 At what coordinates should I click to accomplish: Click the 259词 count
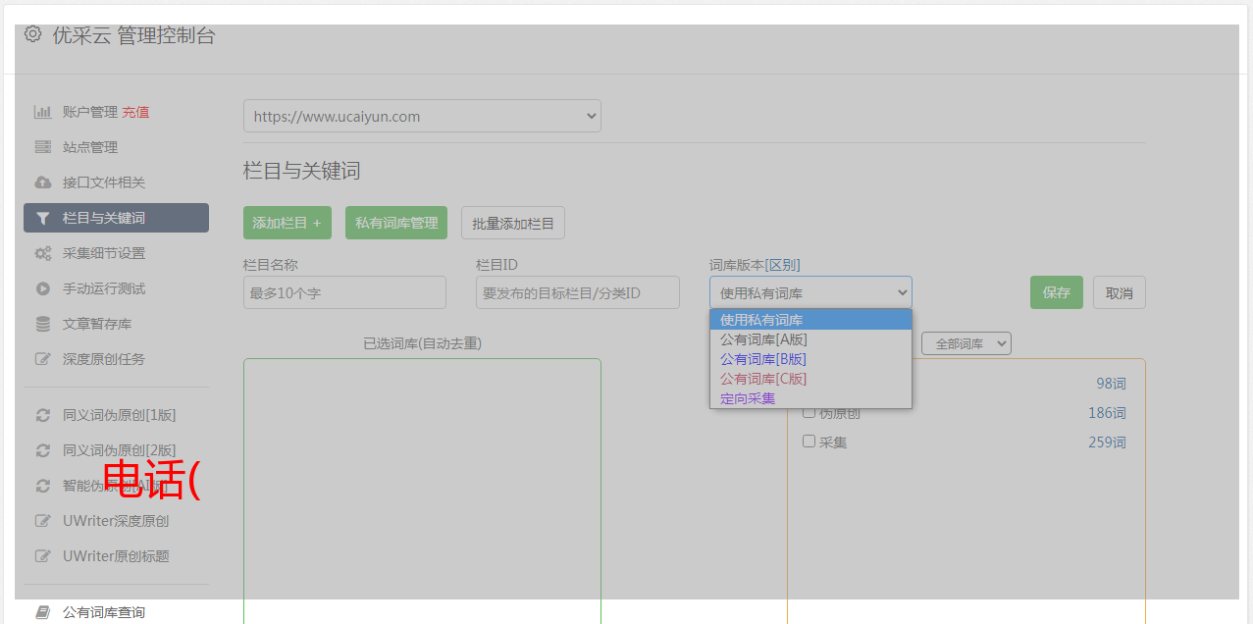[x=1107, y=442]
